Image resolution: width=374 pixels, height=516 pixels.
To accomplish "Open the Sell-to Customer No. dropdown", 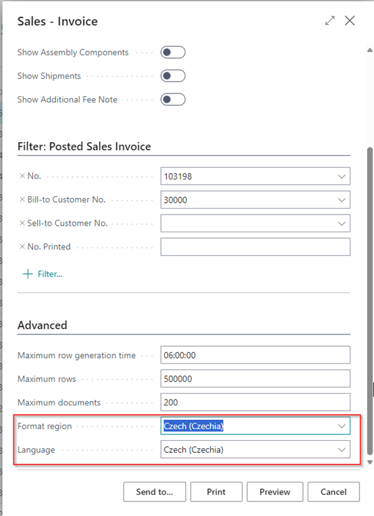I will (x=342, y=224).
